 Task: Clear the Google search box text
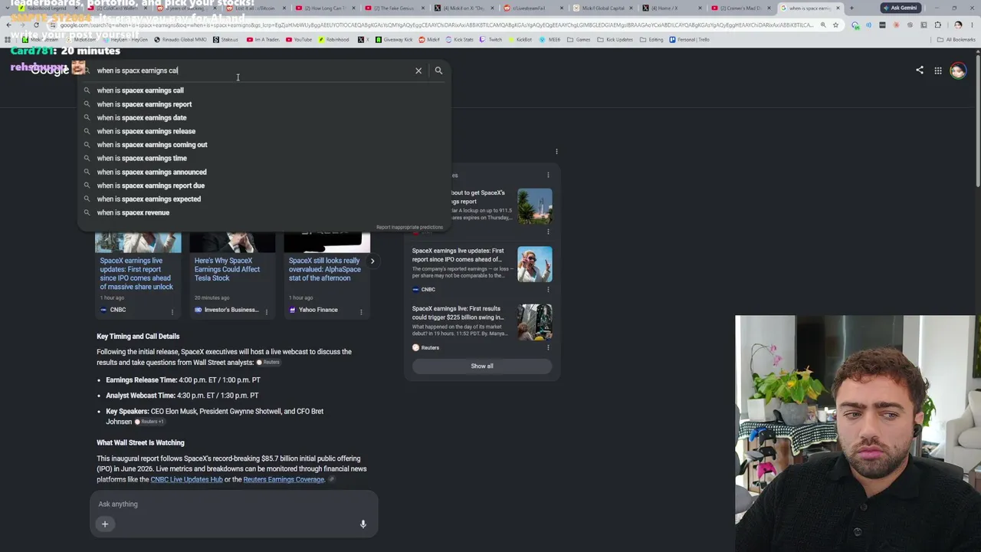[418, 71]
